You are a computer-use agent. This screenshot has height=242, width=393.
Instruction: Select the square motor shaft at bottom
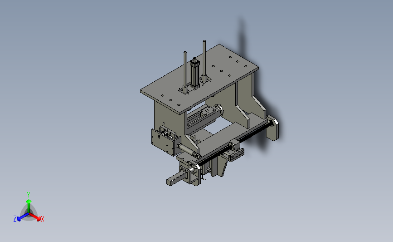[x=176, y=179]
